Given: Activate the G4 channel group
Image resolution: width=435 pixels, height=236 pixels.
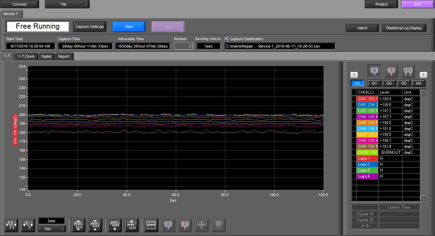Looking at the screenshot, I should coord(418,83).
